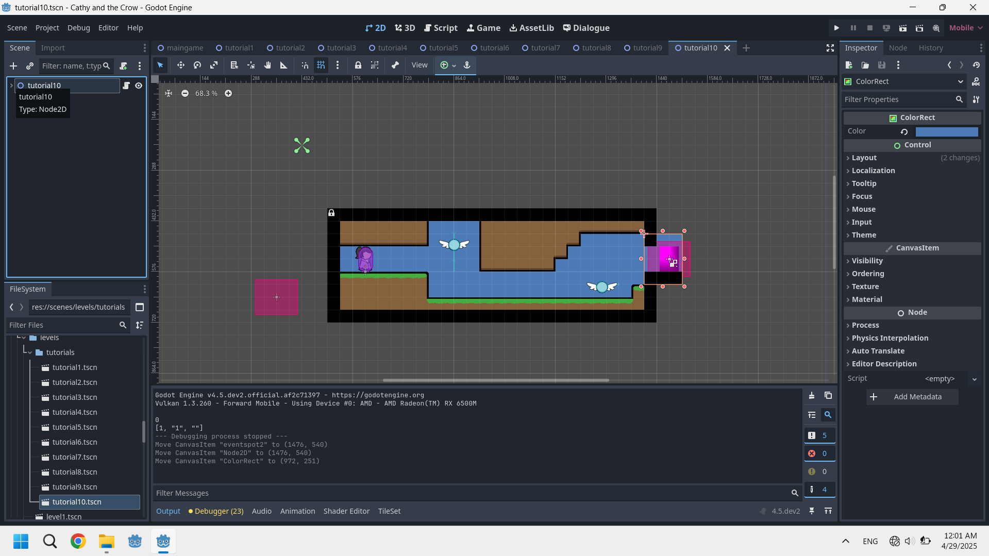Toggle output search bar visibility
Viewport: 989px width, 556px height.
828,415
